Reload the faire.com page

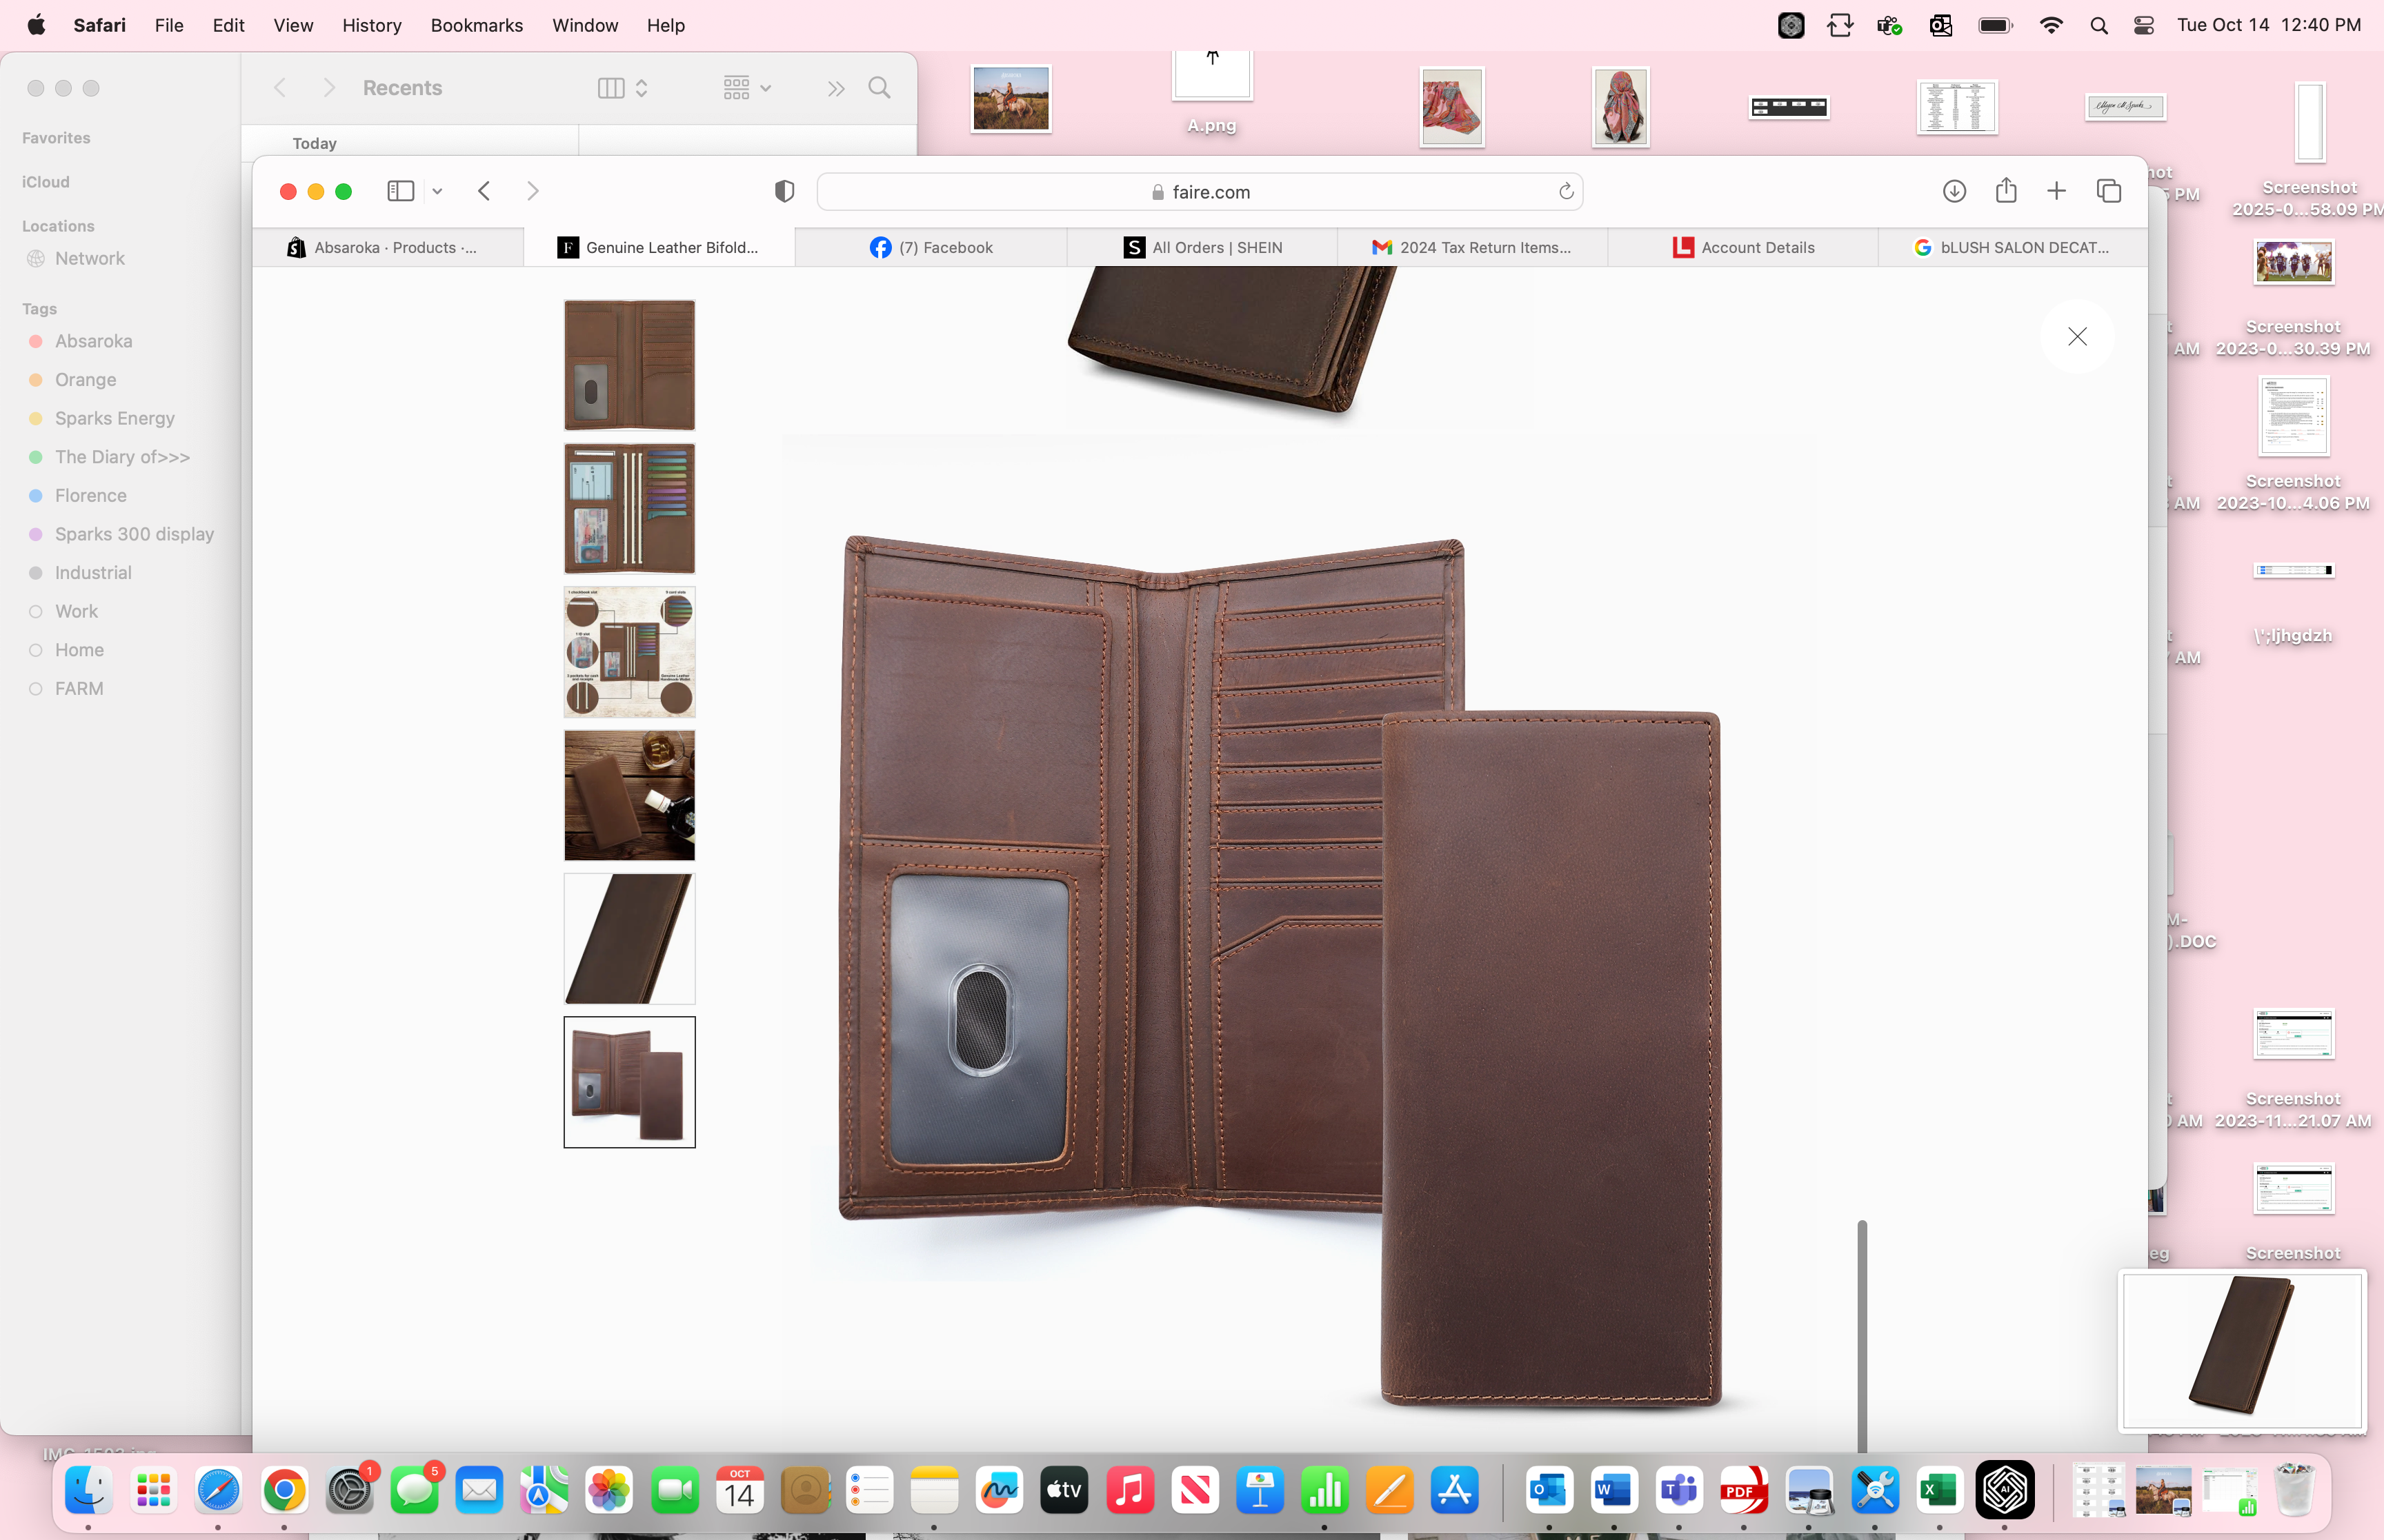pos(1566,191)
